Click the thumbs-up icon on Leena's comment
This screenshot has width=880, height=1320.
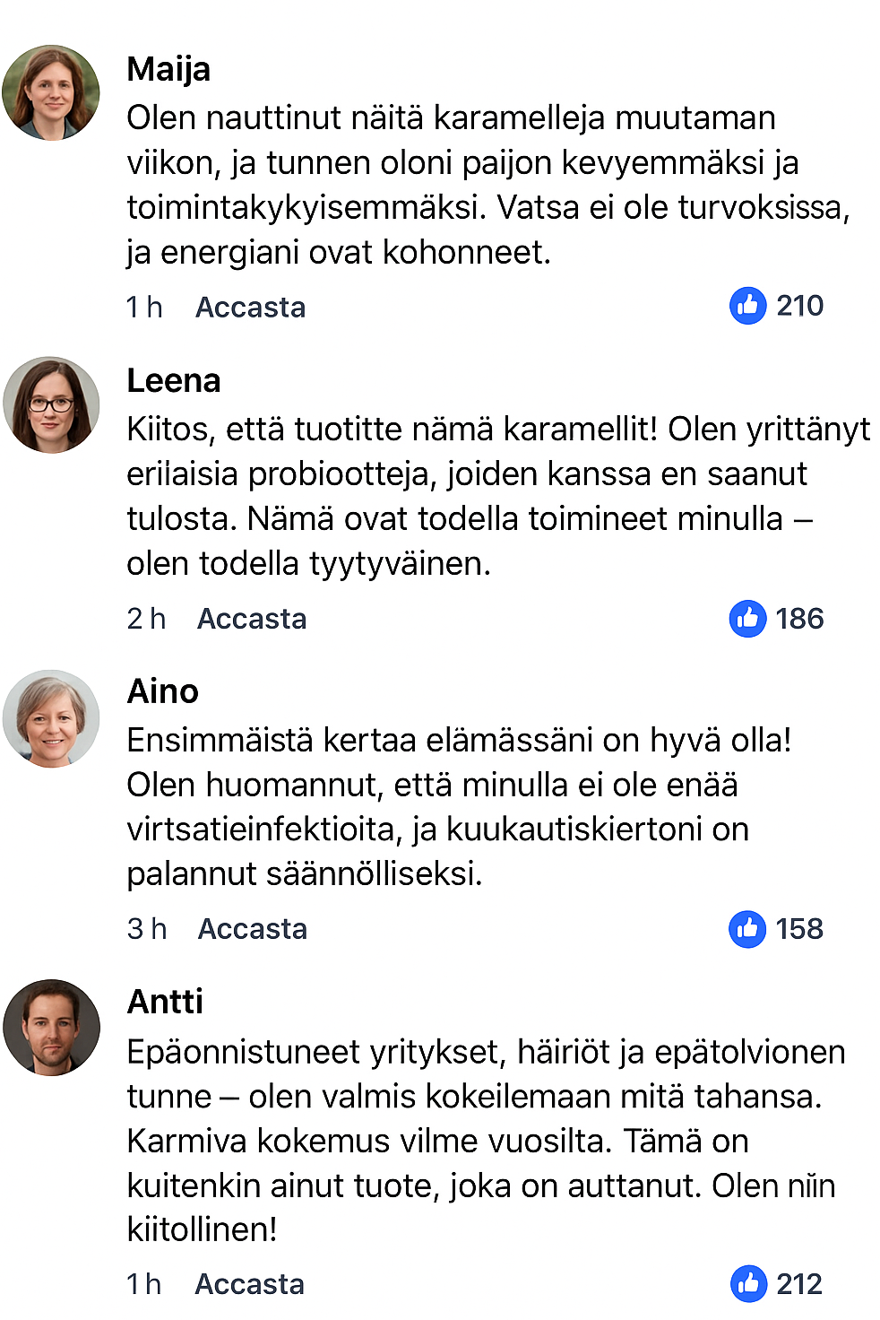(747, 619)
